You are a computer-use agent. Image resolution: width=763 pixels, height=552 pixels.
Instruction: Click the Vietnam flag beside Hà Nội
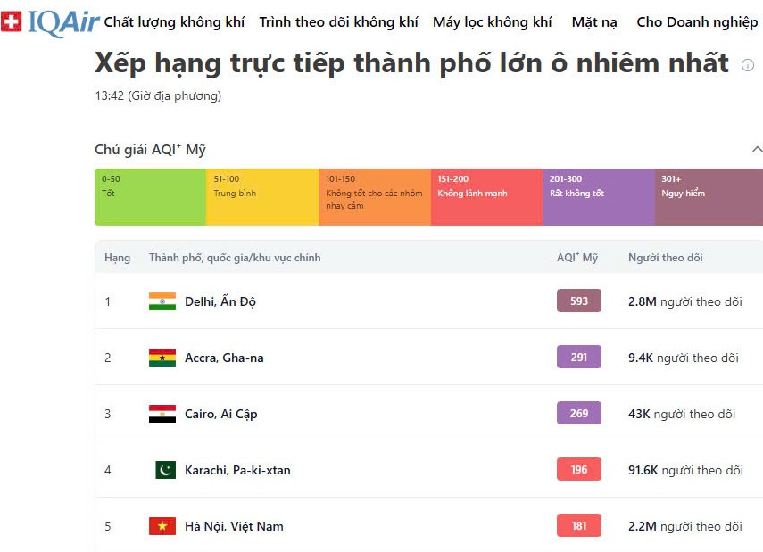162,526
